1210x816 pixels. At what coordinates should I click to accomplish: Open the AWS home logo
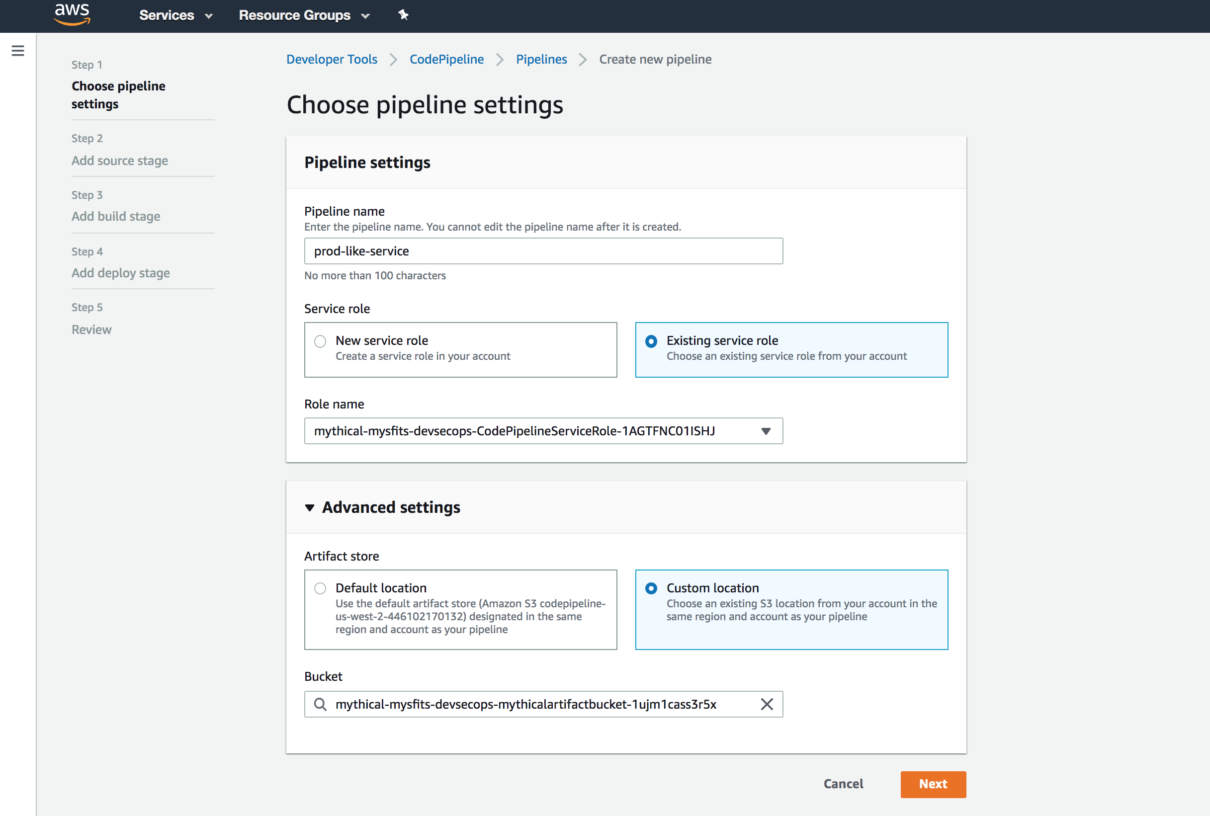(x=73, y=14)
